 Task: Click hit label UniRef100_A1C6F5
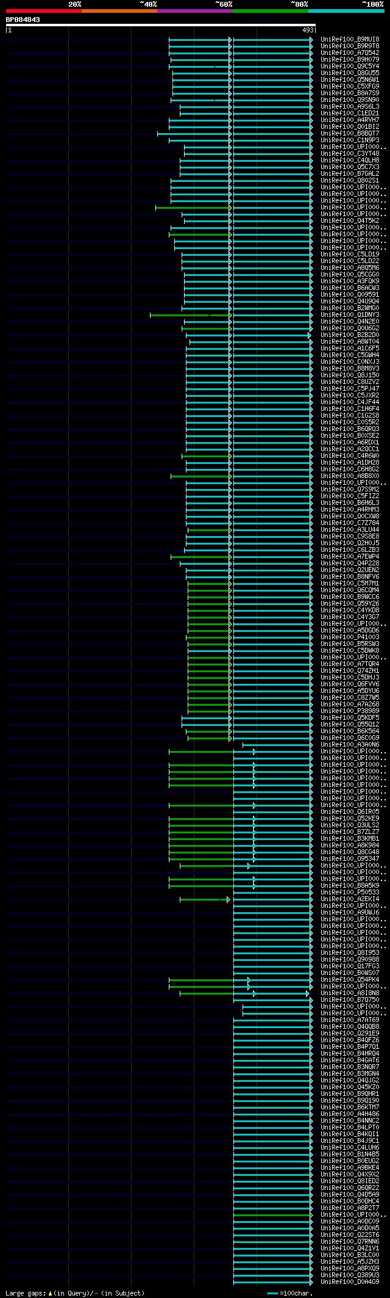point(350,348)
